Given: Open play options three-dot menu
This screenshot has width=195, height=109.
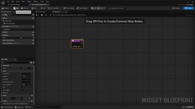Looking at the screenshot, I should click(x=104, y=8).
